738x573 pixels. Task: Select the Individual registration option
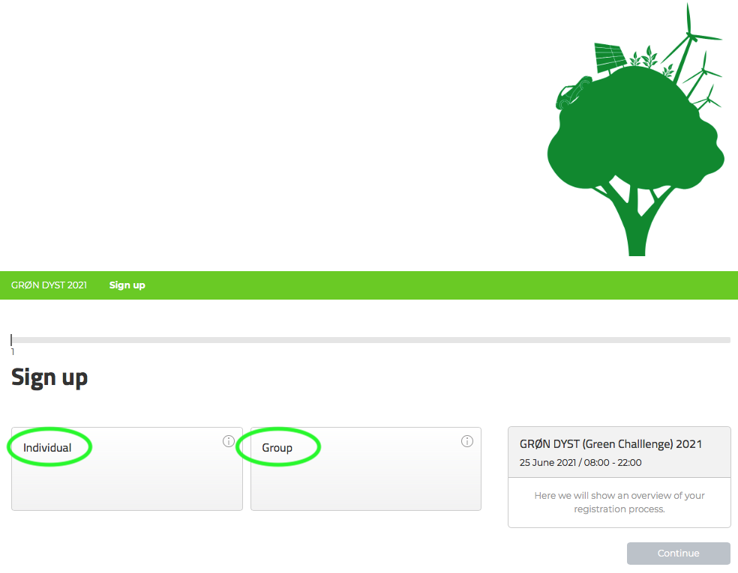point(47,447)
